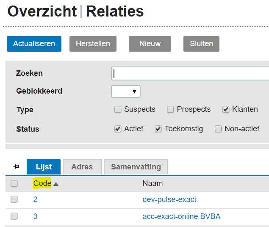Uncheck the Klanten checkbox

pos(226,110)
